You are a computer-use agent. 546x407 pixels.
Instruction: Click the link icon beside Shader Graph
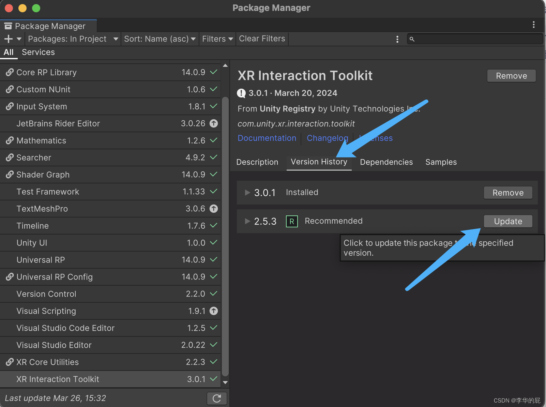[x=10, y=175]
